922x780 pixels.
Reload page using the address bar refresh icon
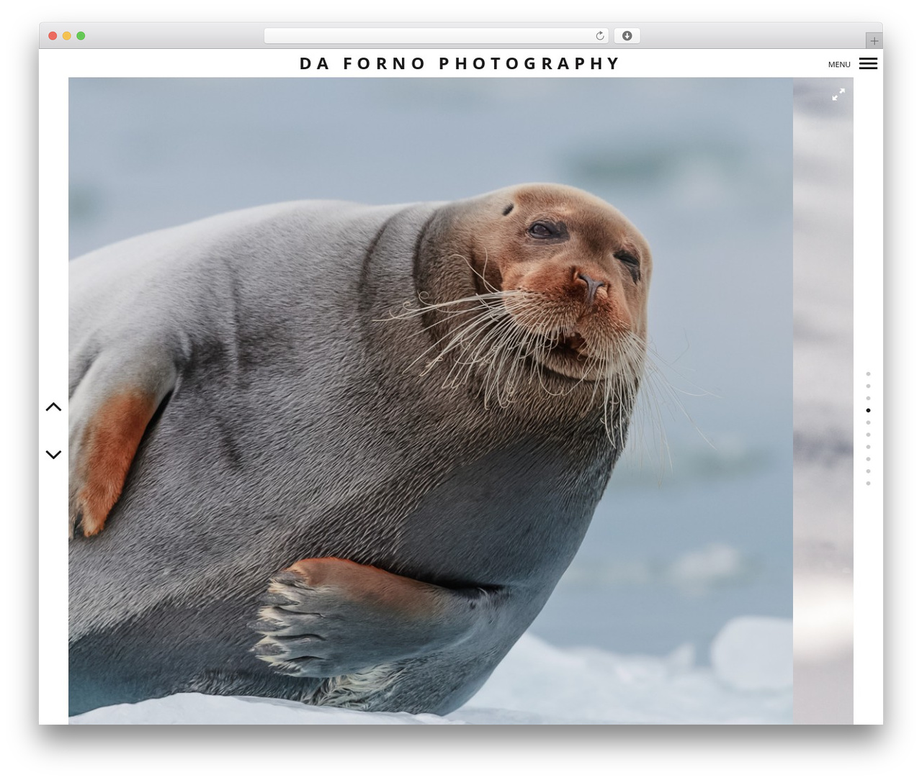599,36
